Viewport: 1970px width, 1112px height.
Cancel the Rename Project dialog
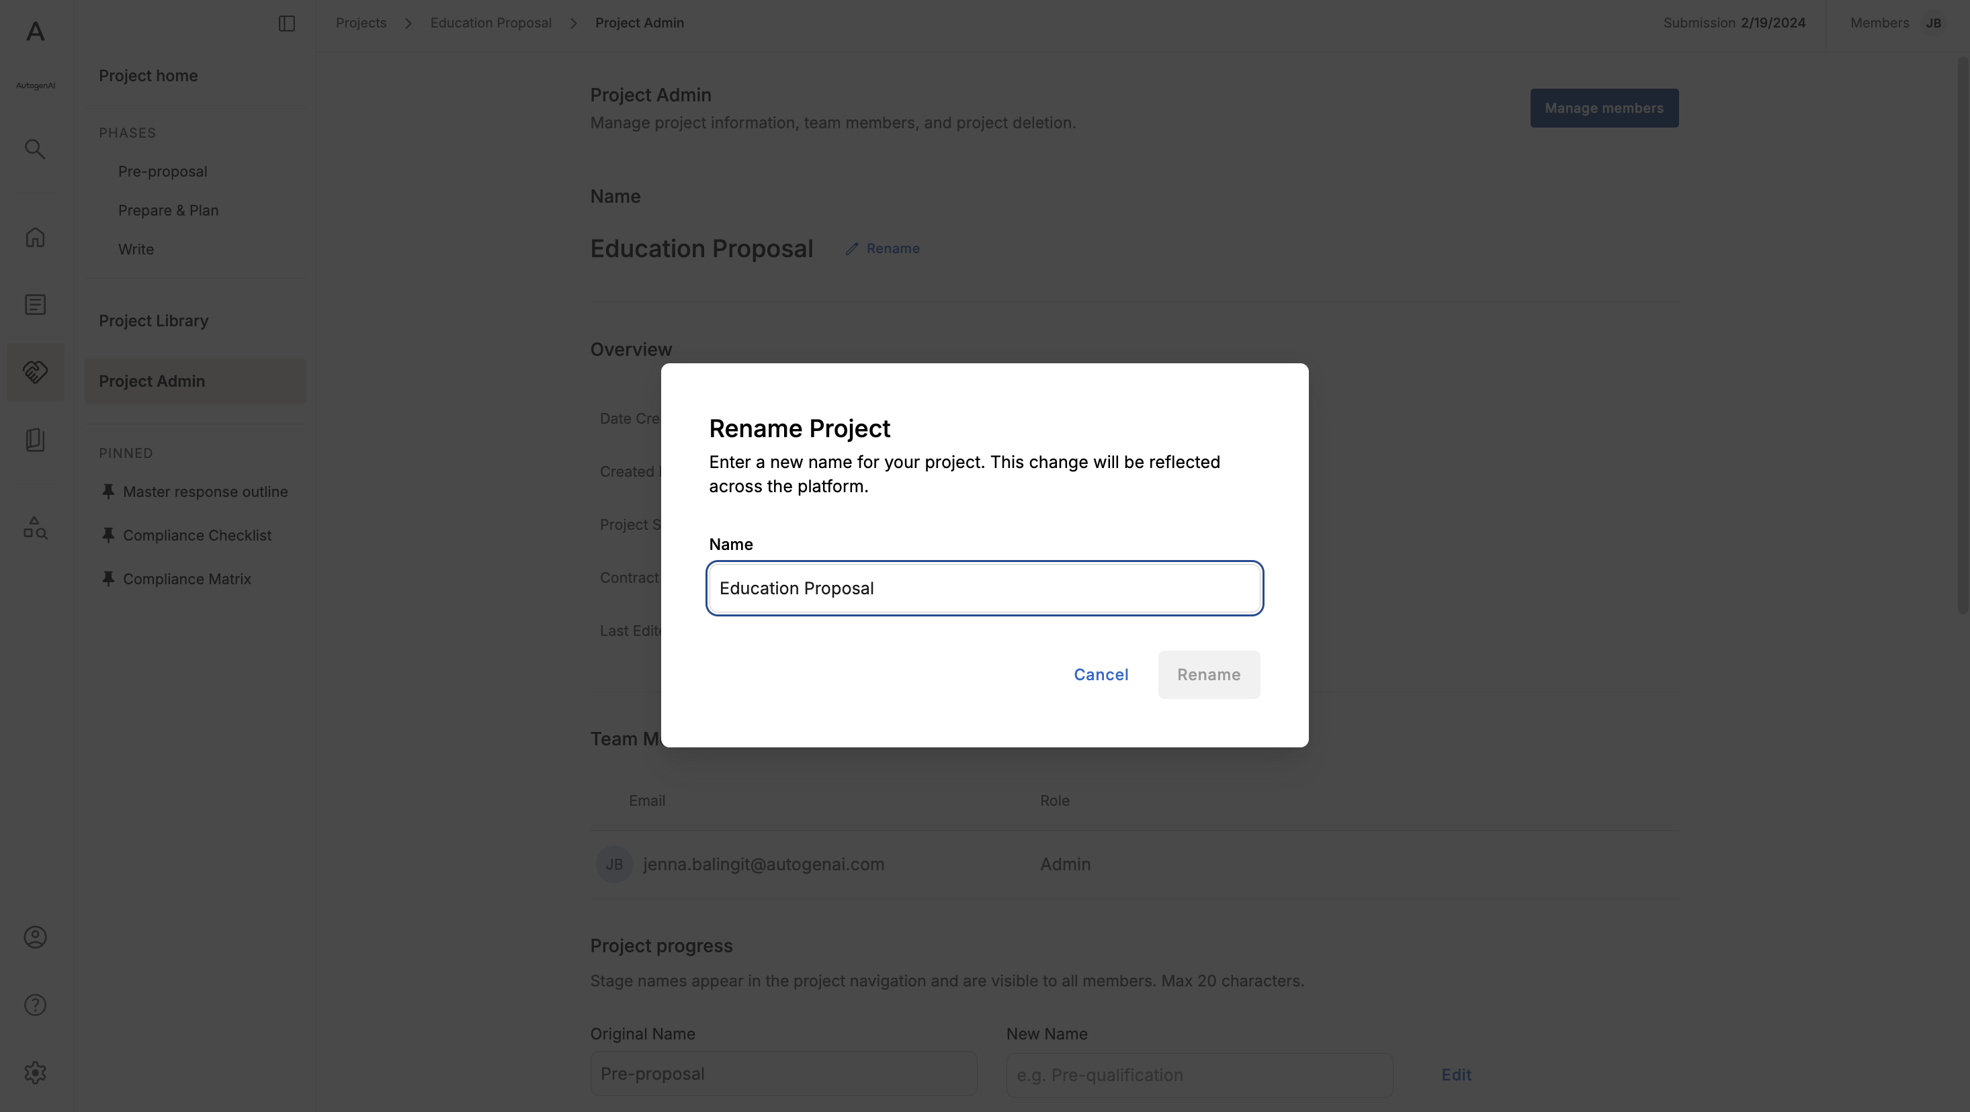[x=1101, y=675]
